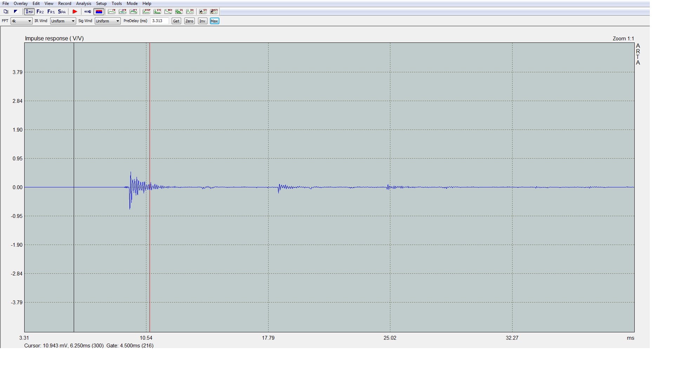Image resolution: width=674 pixels, height=379 pixels.
Task: Open REV reverberation decay icon
Action: (x=168, y=12)
